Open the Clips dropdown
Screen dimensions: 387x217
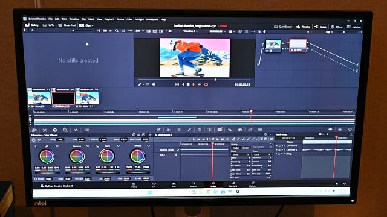pyautogui.click(x=86, y=25)
